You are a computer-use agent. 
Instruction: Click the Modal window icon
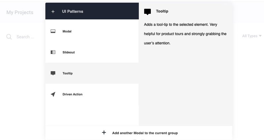(53, 32)
